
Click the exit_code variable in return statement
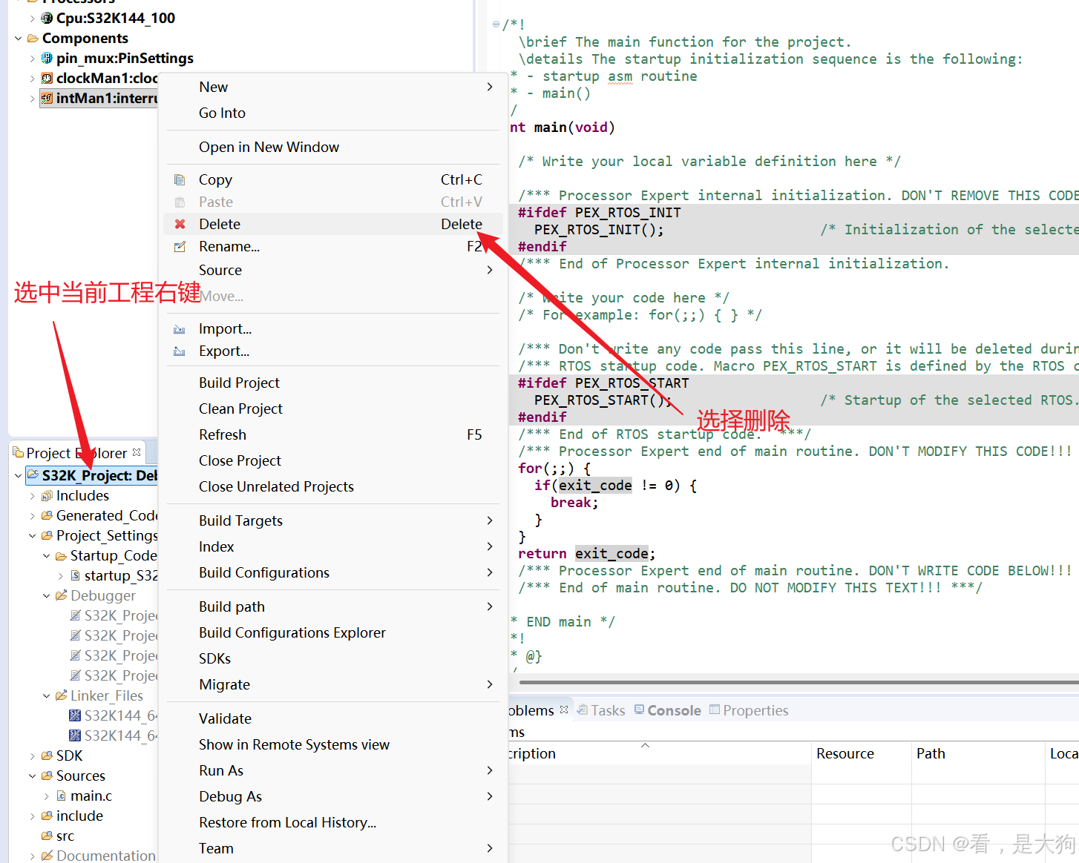[612, 553]
